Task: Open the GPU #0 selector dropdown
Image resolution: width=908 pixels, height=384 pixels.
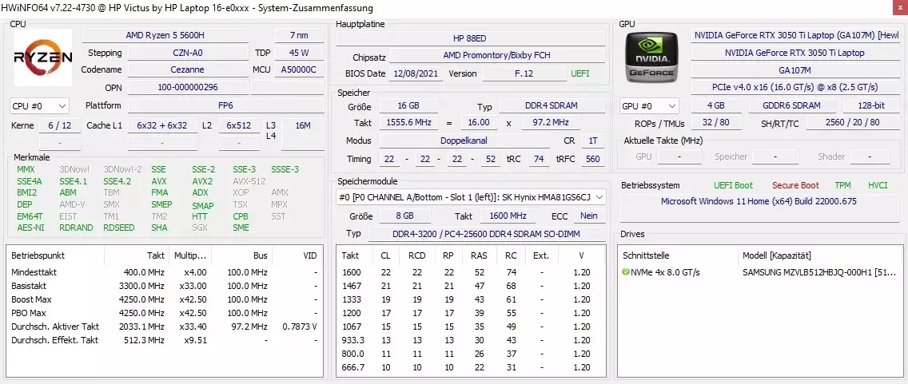Action: 649,105
